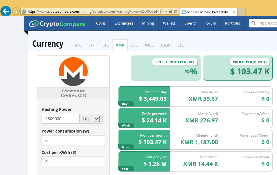Screen dimensions: 277x175
Task: Click the Hashing Power input field
Action: point(61,119)
